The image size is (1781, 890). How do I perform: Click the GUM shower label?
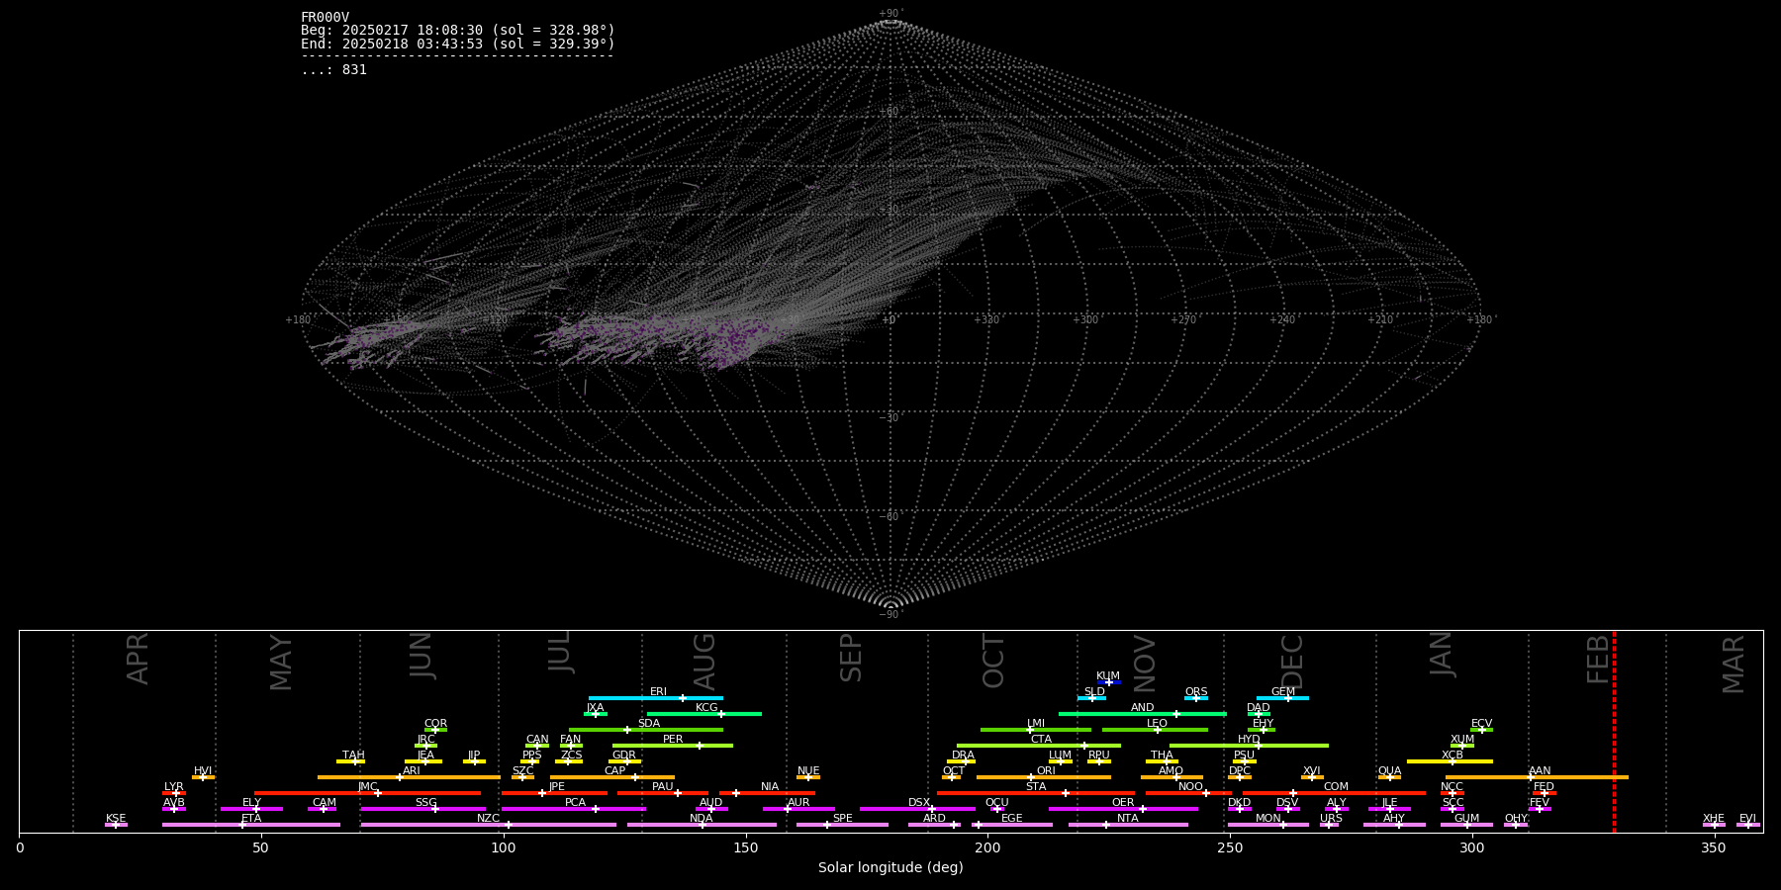pyautogui.click(x=1466, y=818)
